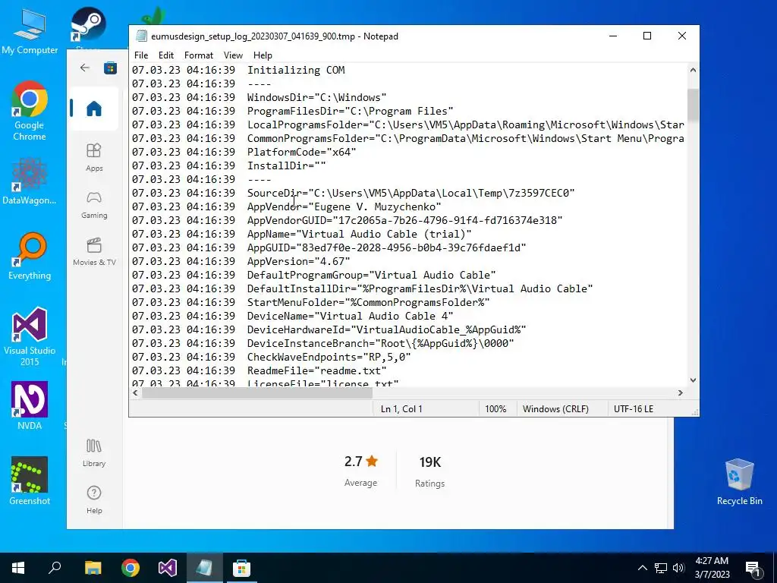Click Microsoft Store logo icon in header
The height and width of the screenshot is (583, 777).
point(110,68)
